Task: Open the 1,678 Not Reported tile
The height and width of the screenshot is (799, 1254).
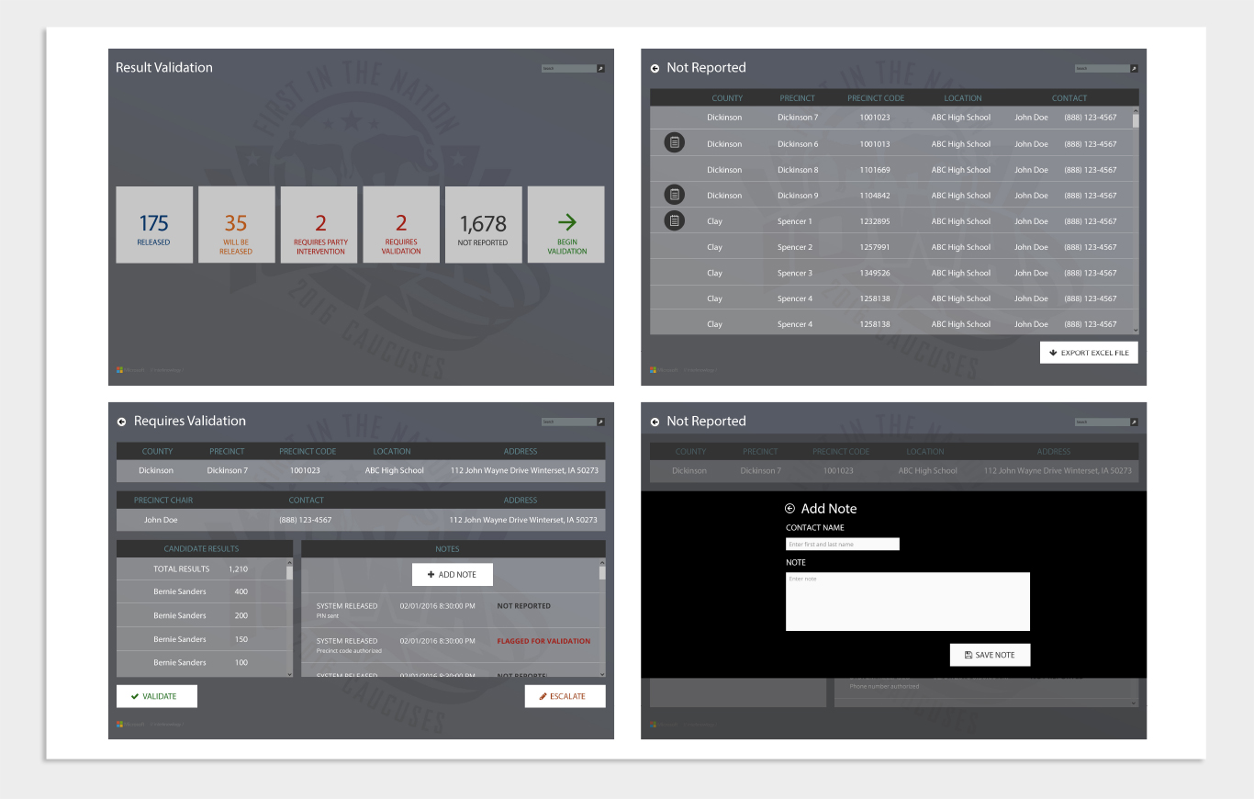Action: pyautogui.click(x=484, y=225)
